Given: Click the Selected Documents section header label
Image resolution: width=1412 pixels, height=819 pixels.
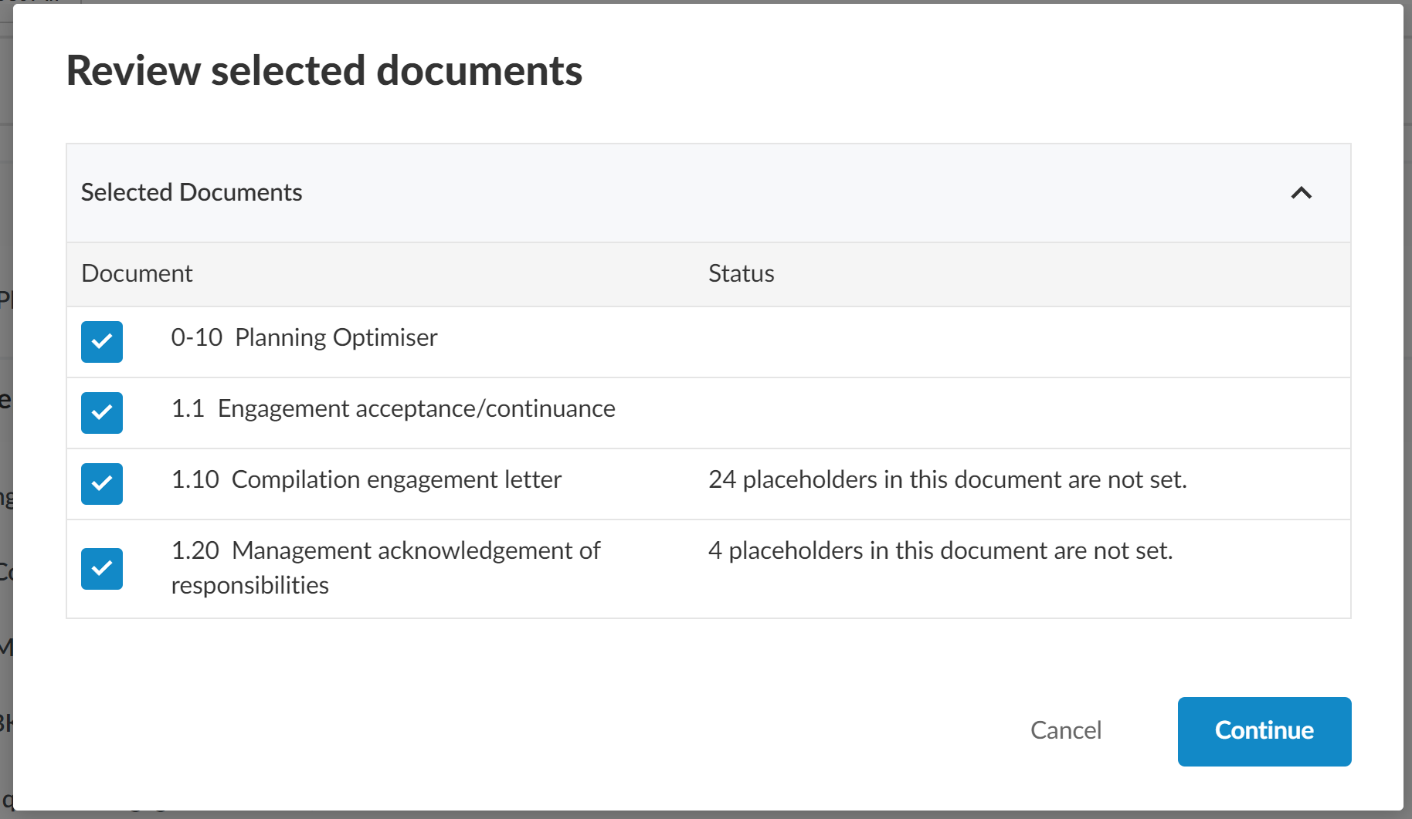Looking at the screenshot, I should (192, 193).
